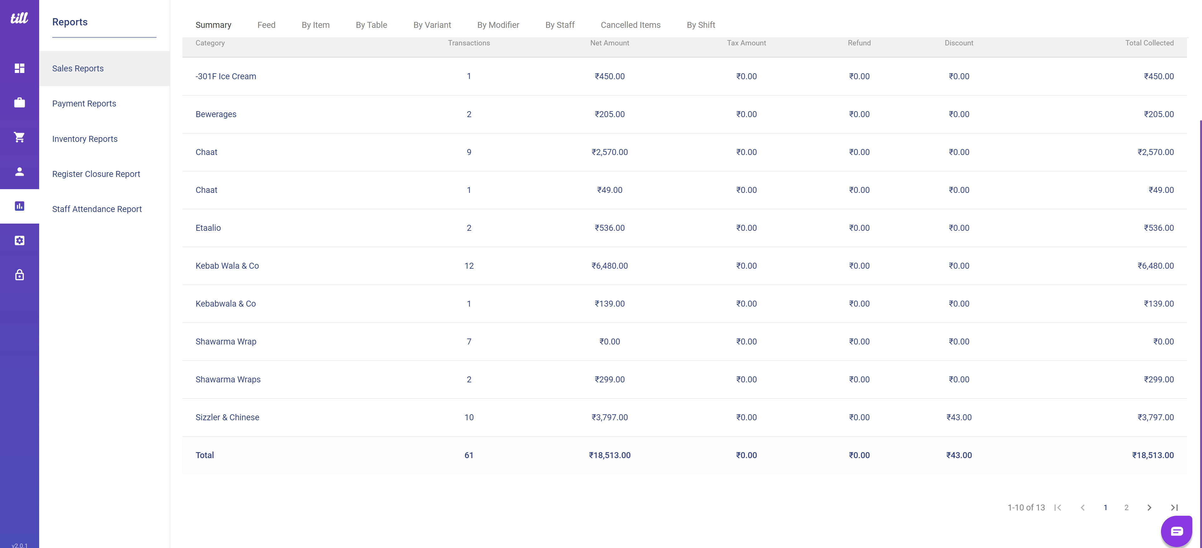
Task: Click the Refund column header
Action: [x=859, y=43]
